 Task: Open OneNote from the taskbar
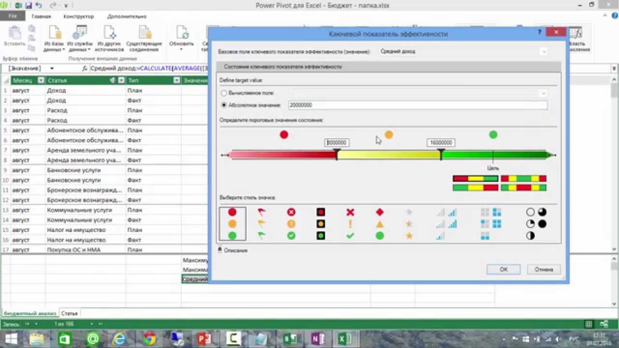point(318,339)
